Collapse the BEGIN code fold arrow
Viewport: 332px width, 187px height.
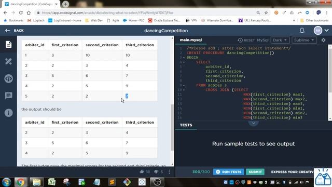[x=184, y=58]
